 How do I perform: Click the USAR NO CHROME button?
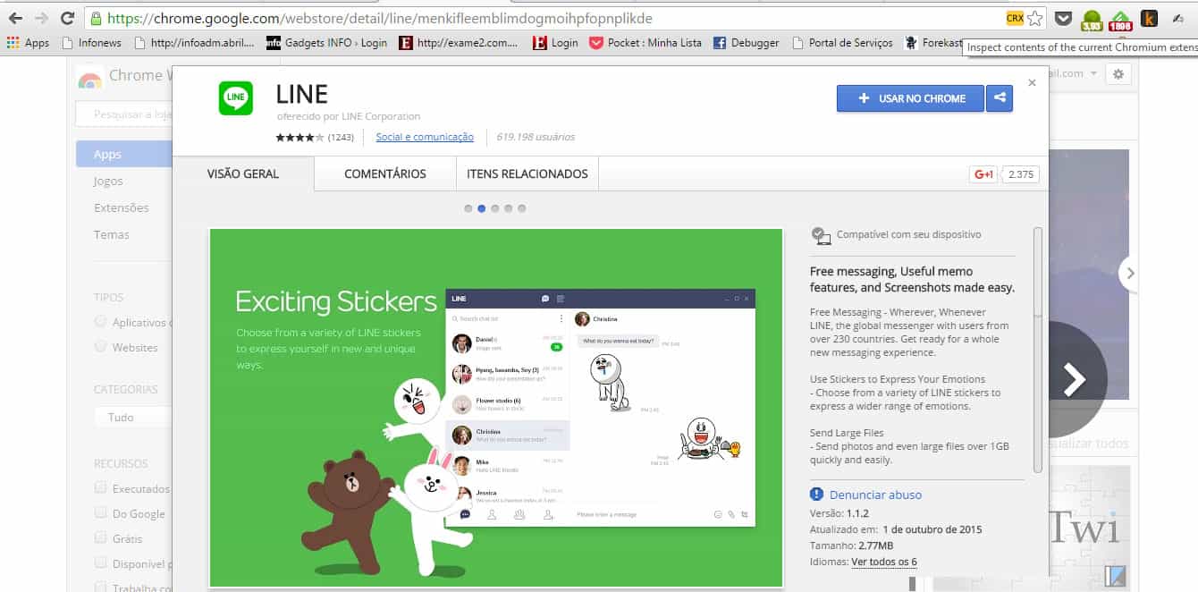point(910,98)
